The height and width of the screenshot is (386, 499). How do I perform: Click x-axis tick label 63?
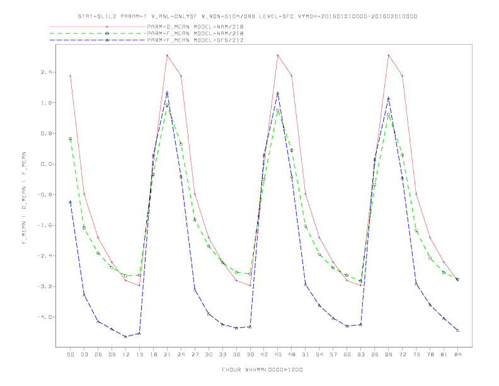(361, 354)
